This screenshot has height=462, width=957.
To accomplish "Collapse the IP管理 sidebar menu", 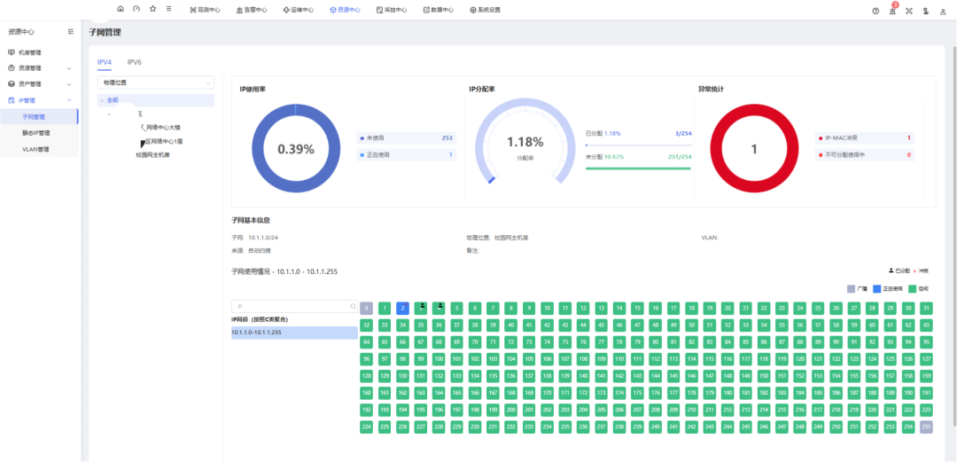I will [x=70, y=100].
